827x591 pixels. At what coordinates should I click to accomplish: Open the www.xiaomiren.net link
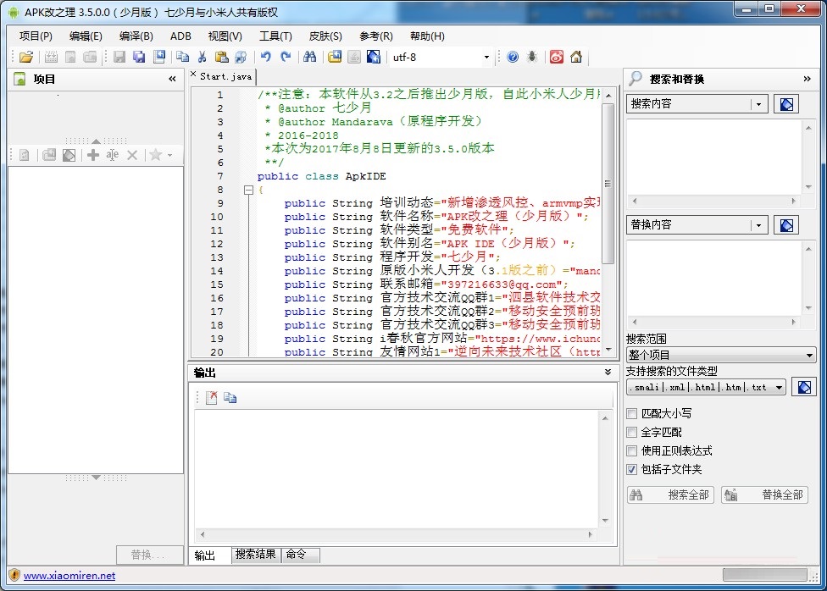point(69,576)
